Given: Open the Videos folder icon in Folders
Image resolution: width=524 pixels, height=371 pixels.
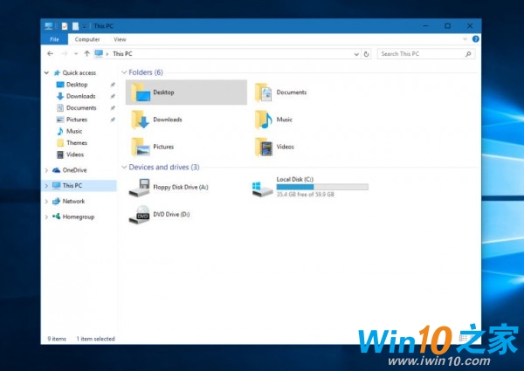Looking at the screenshot, I should pos(264,147).
